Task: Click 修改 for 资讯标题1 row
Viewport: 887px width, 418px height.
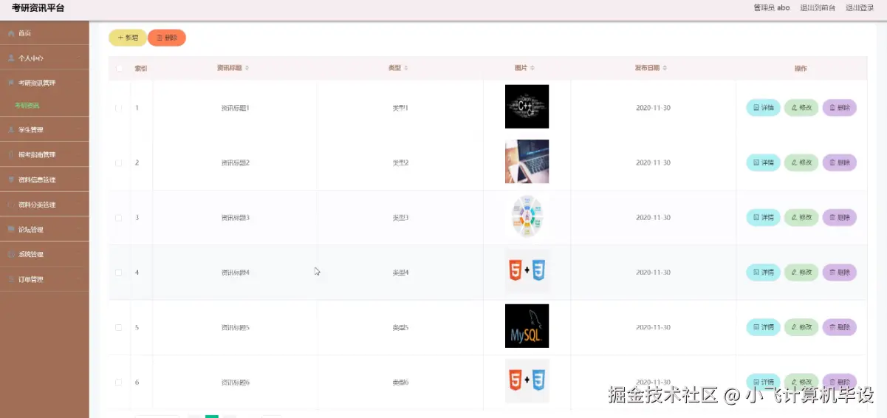Action: (801, 108)
